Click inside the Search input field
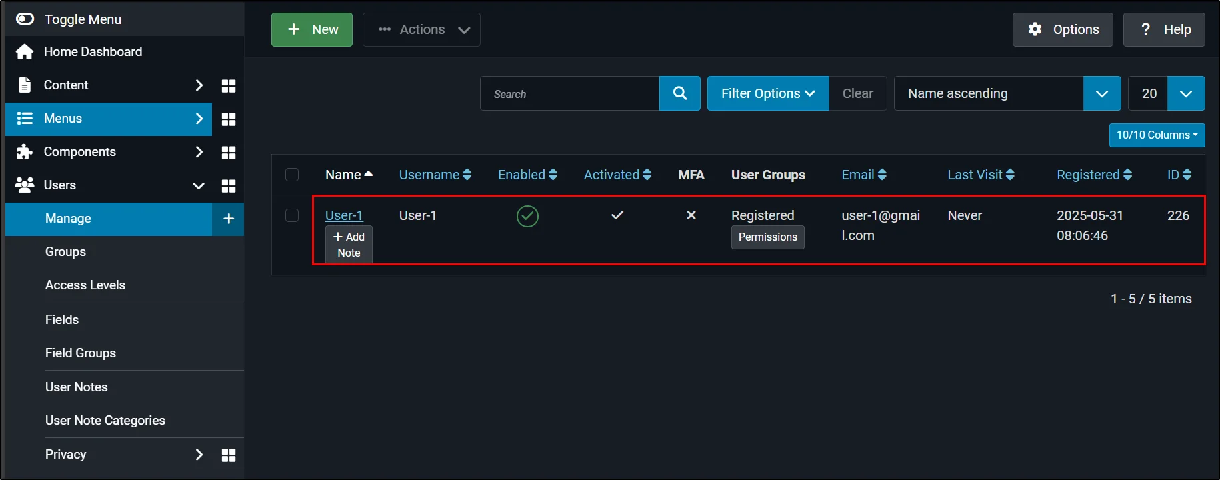Screen dimensions: 1220x480 click(570, 93)
